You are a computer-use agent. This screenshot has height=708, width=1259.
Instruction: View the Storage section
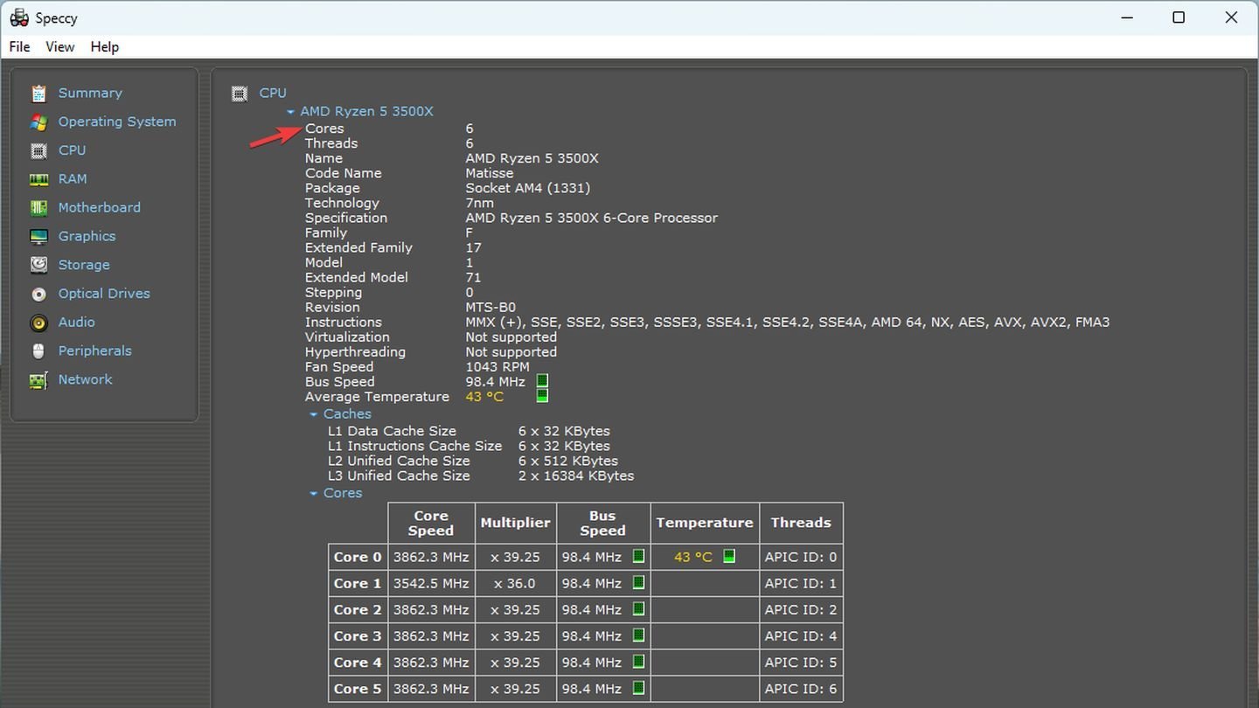coord(84,265)
